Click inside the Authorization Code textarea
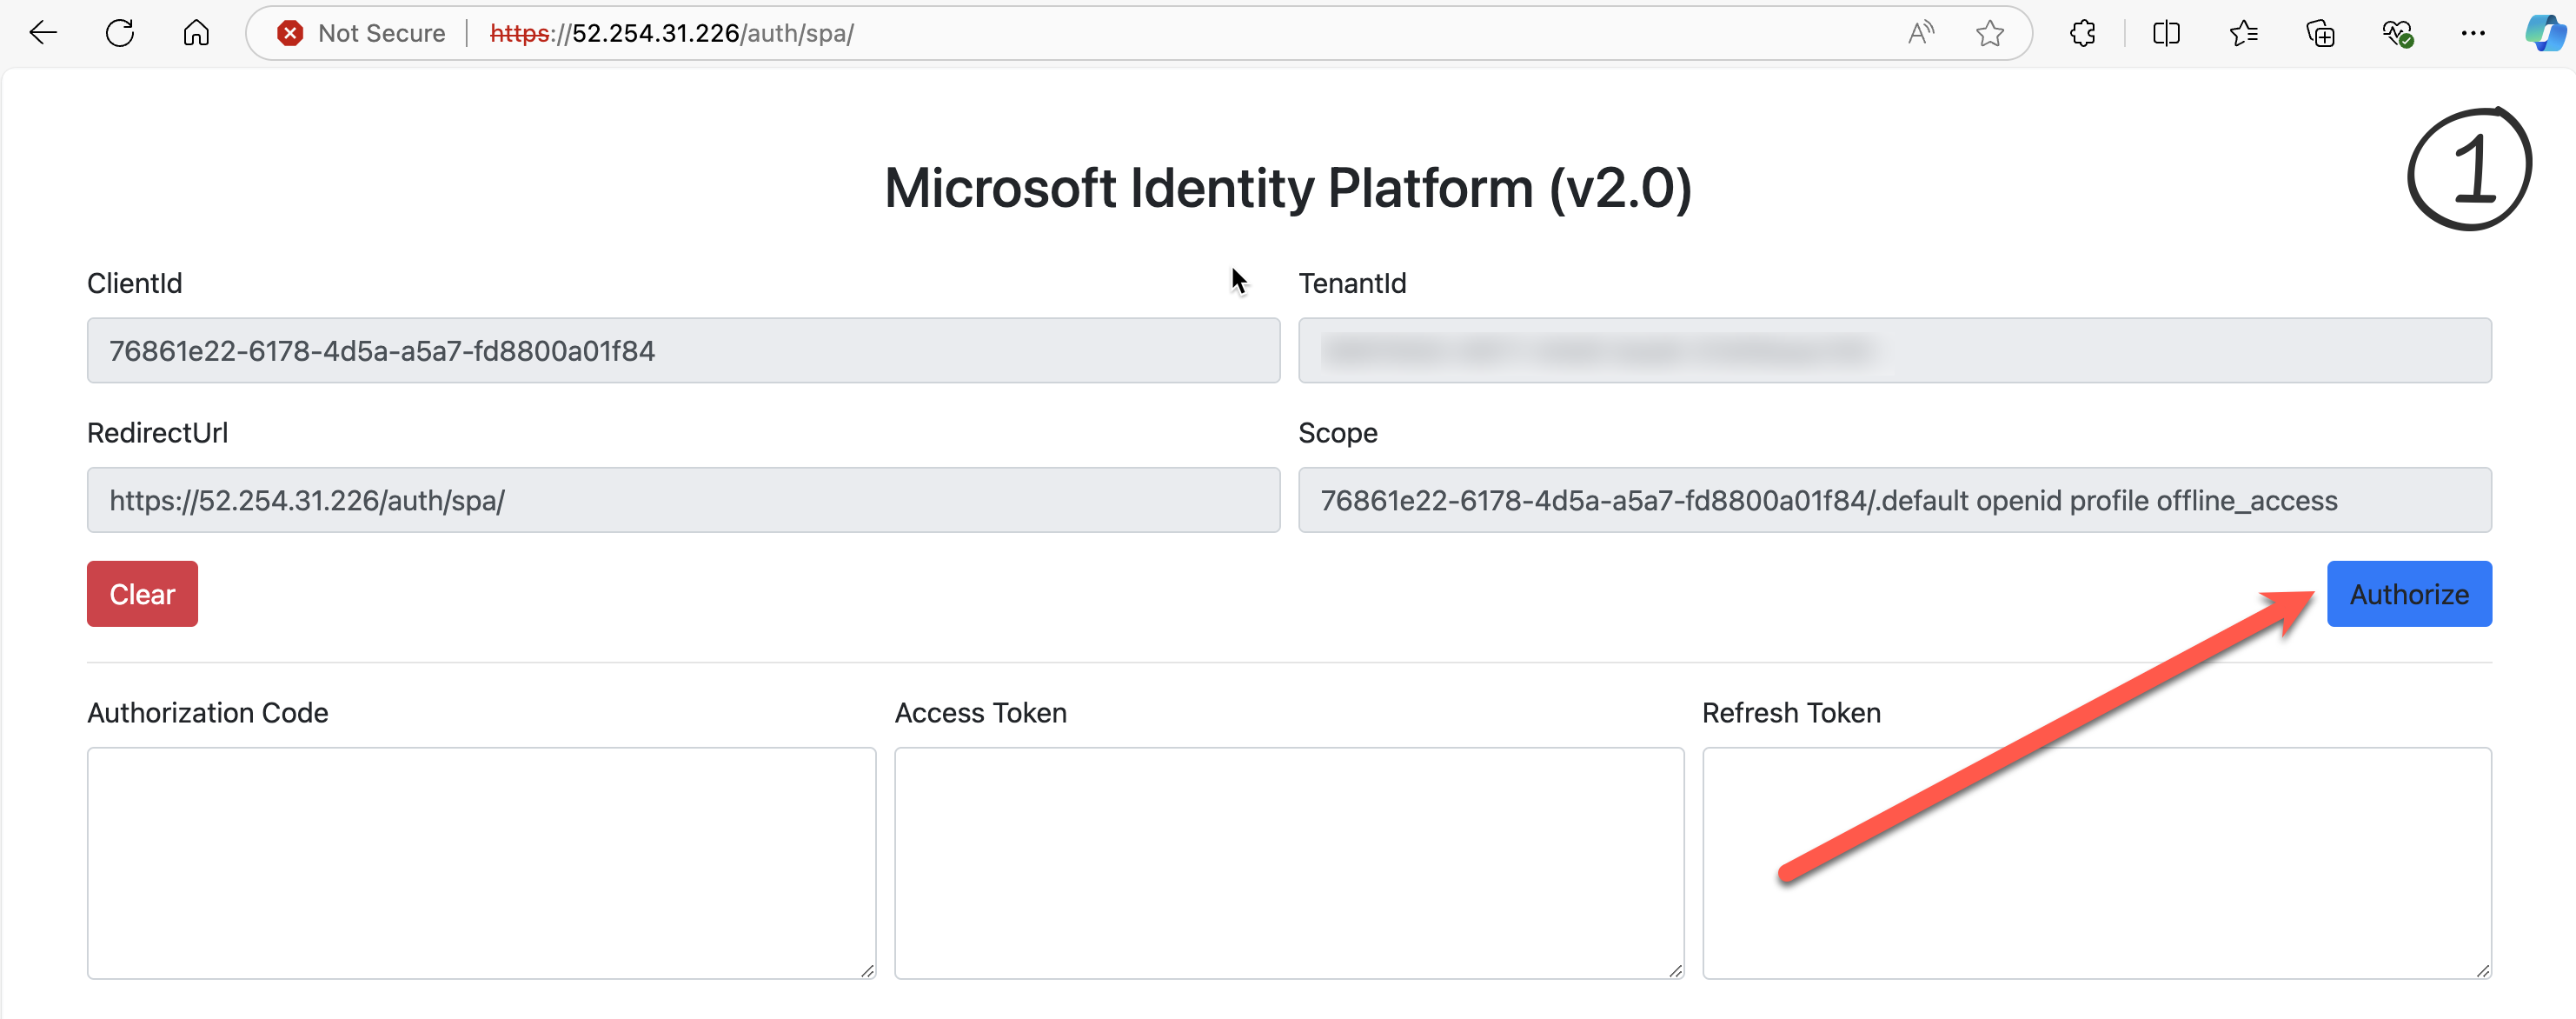The image size is (2576, 1019). (x=481, y=862)
